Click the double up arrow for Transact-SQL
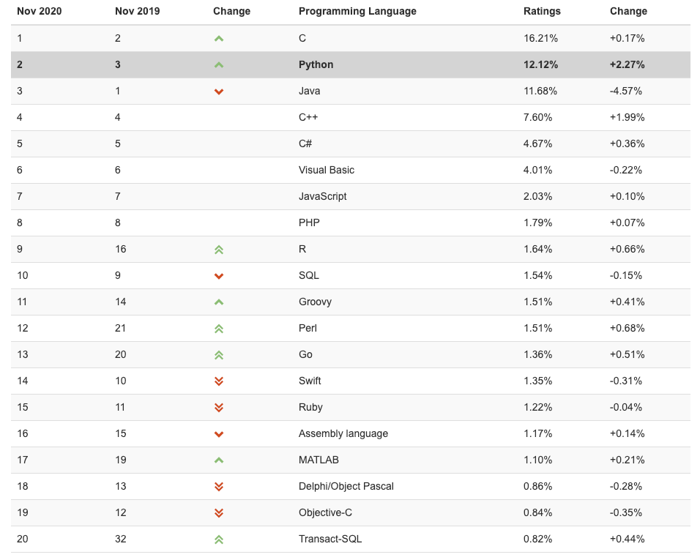This screenshot has height=560, width=700. (x=218, y=540)
